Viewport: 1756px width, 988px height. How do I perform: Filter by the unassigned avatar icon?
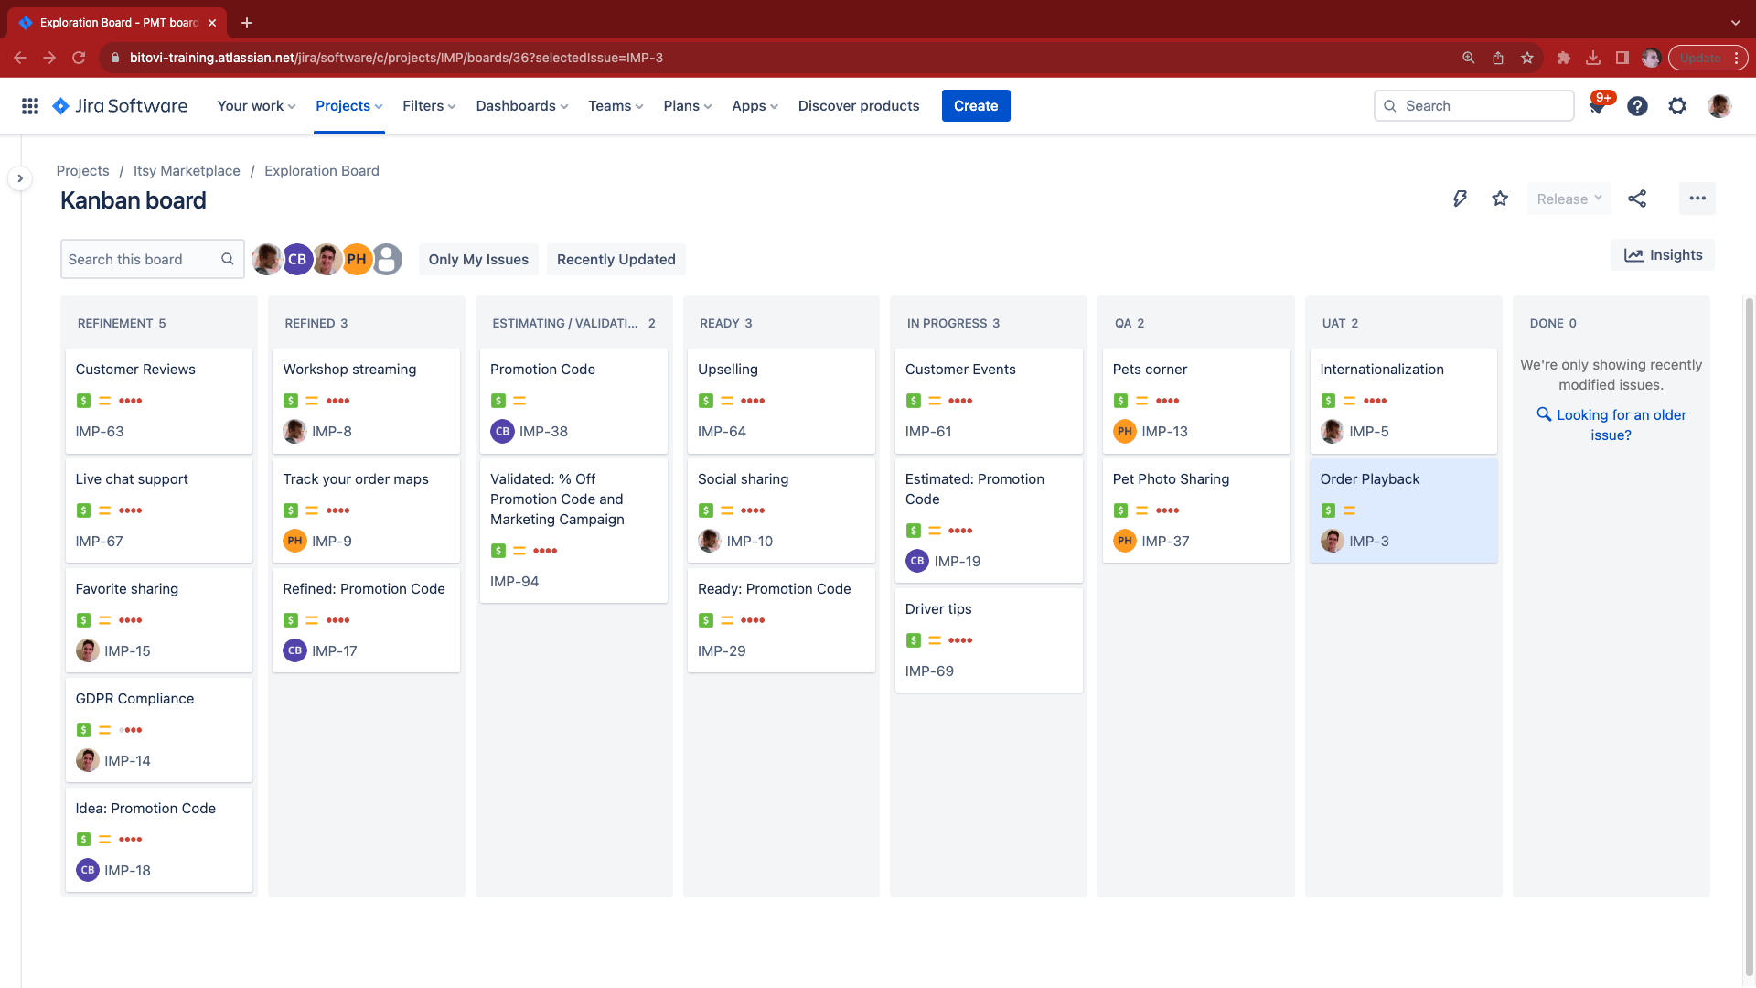point(387,259)
